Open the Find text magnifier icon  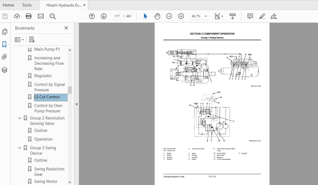click(x=53, y=16)
